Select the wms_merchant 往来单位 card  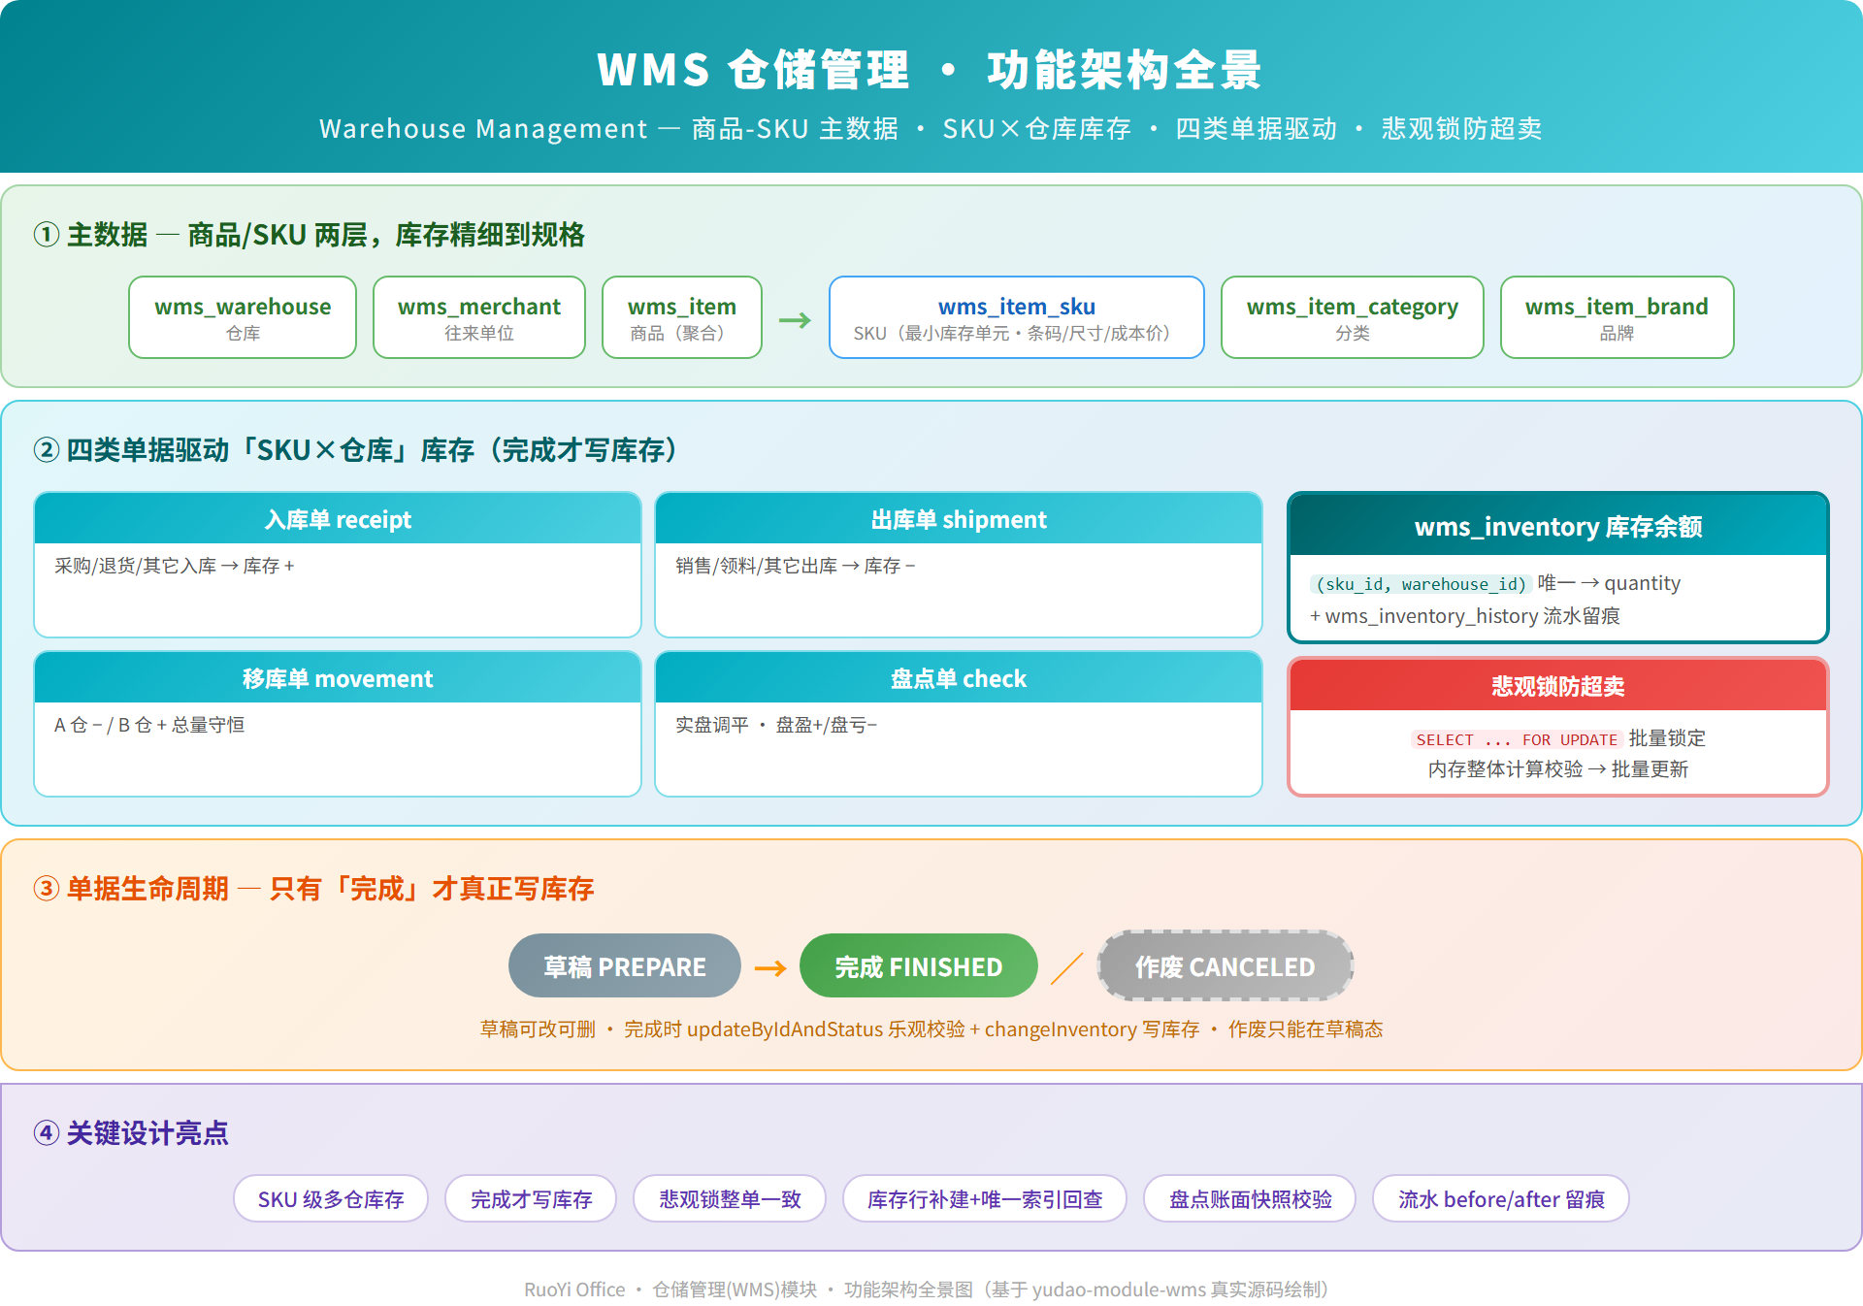pos(479,317)
